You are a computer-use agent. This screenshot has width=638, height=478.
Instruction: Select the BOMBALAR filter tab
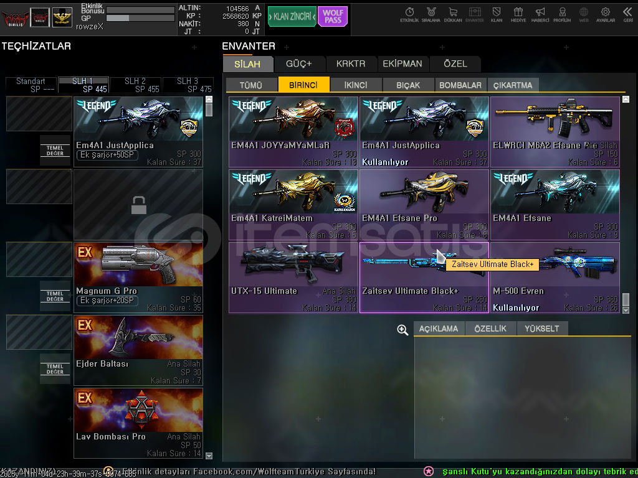coord(460,85)
